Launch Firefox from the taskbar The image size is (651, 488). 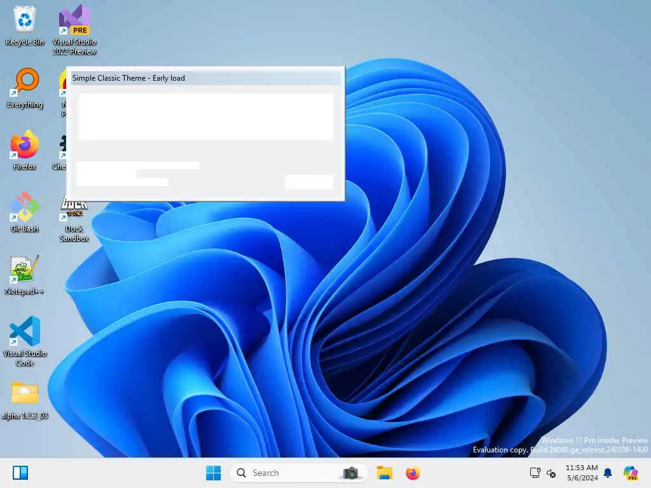coord(413,473)
